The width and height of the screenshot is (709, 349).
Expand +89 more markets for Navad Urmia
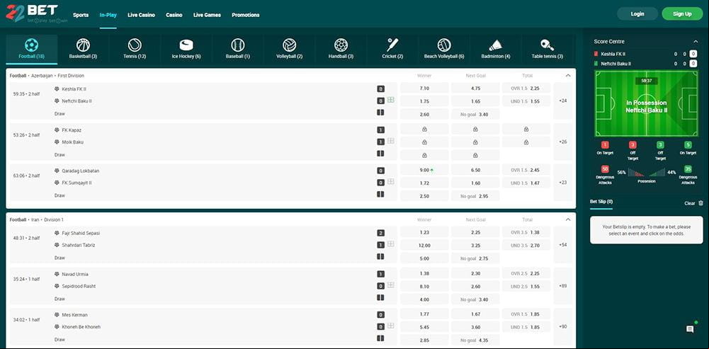point(563,286)
